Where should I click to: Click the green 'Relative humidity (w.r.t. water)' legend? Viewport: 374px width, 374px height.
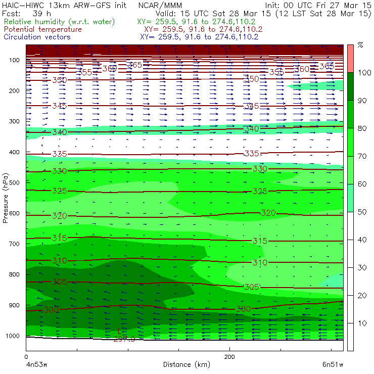pyautogui.click(x=60, y=22)
